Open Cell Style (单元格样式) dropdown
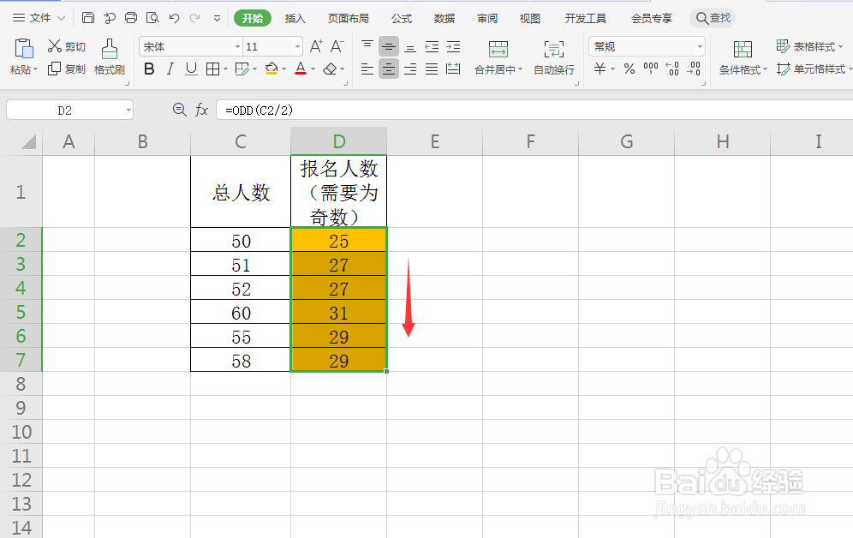This screenshot has width=853, height=538. pyautogui.click(x=814, y=69)
